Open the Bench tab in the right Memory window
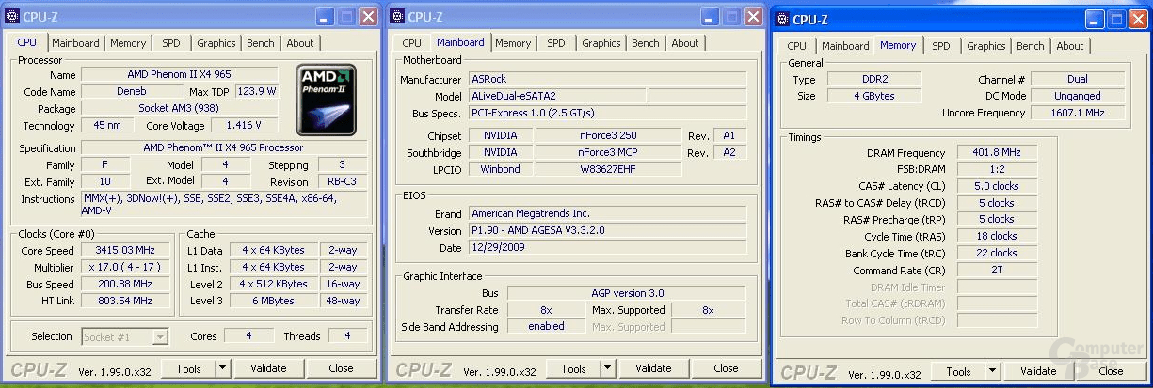The height and width of the screenshot is (388, 1153). (x=1031, y=46)
